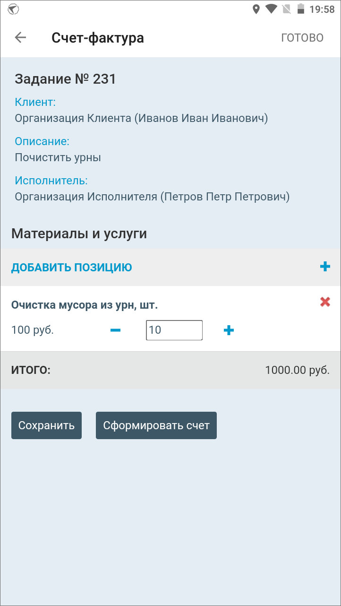Tap the back arrow icon
Viewport: 341px width, 606px height.
[x=20, y=38]
